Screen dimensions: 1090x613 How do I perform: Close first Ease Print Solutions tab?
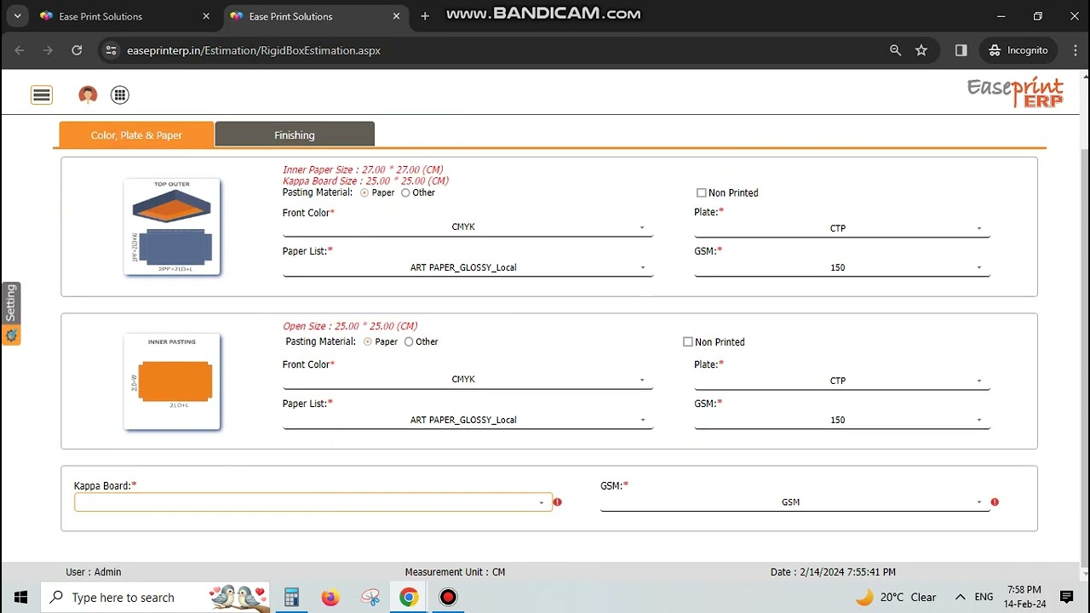tap(206, 16)
